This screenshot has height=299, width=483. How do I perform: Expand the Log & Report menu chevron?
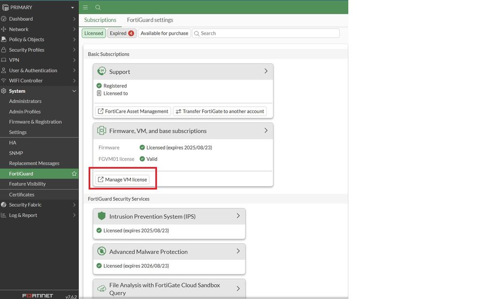point(74,215)
